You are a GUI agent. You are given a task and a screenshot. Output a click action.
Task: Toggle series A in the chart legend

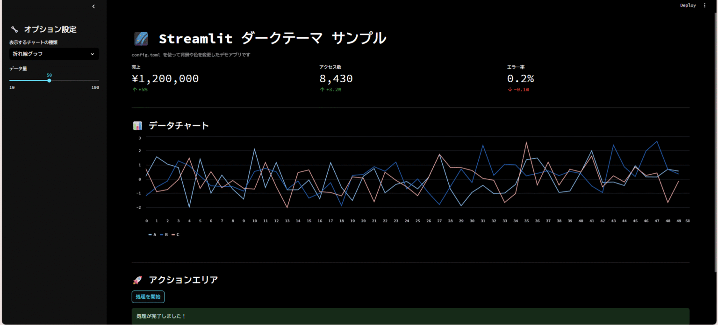[152, 234]
